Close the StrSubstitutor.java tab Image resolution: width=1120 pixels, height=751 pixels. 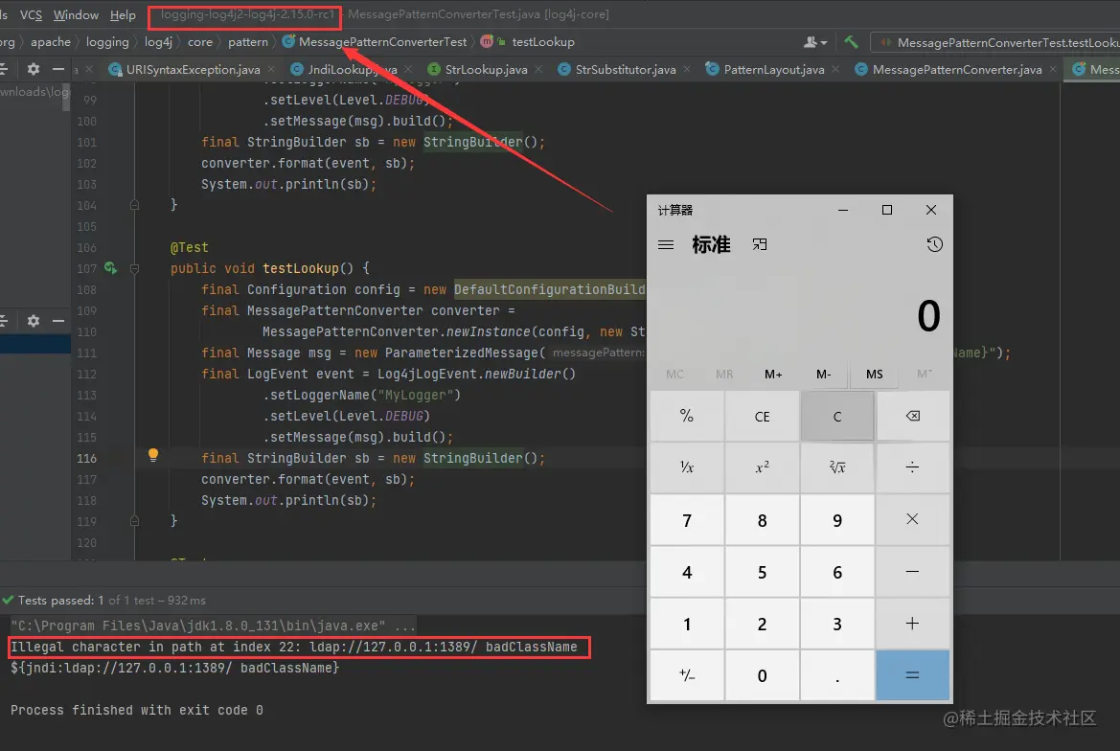pos(686,69)
